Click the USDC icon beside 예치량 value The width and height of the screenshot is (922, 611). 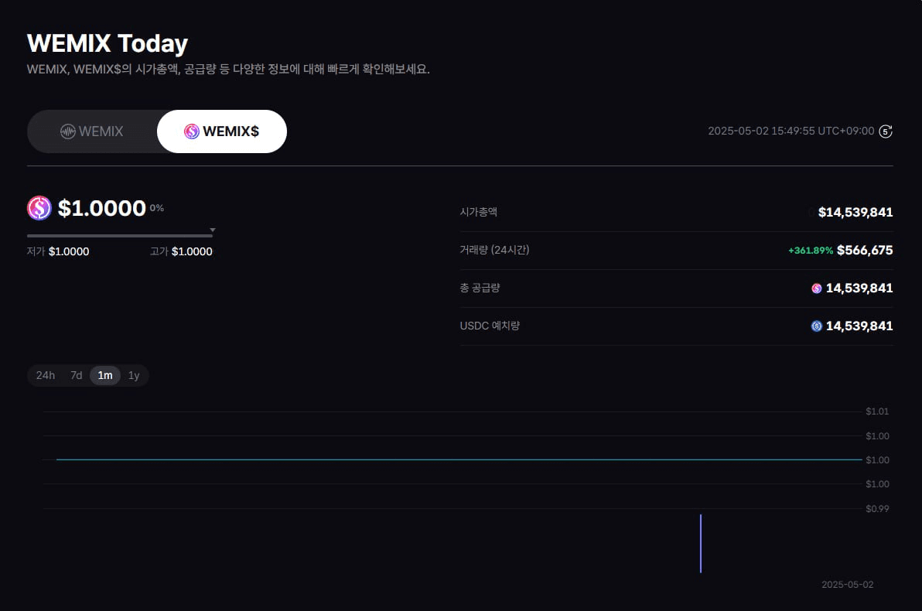pos(816,326)
